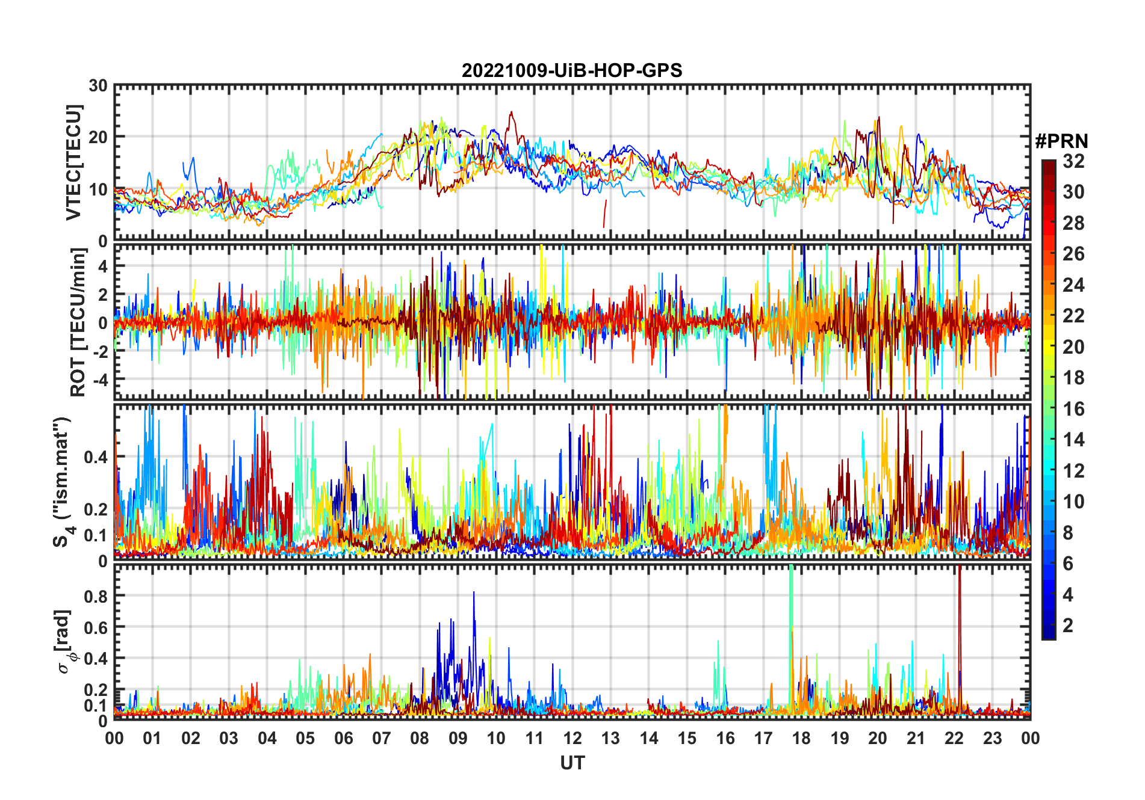
Task: Click x-axis tick label 12
Action: click(x=572, y=738)
